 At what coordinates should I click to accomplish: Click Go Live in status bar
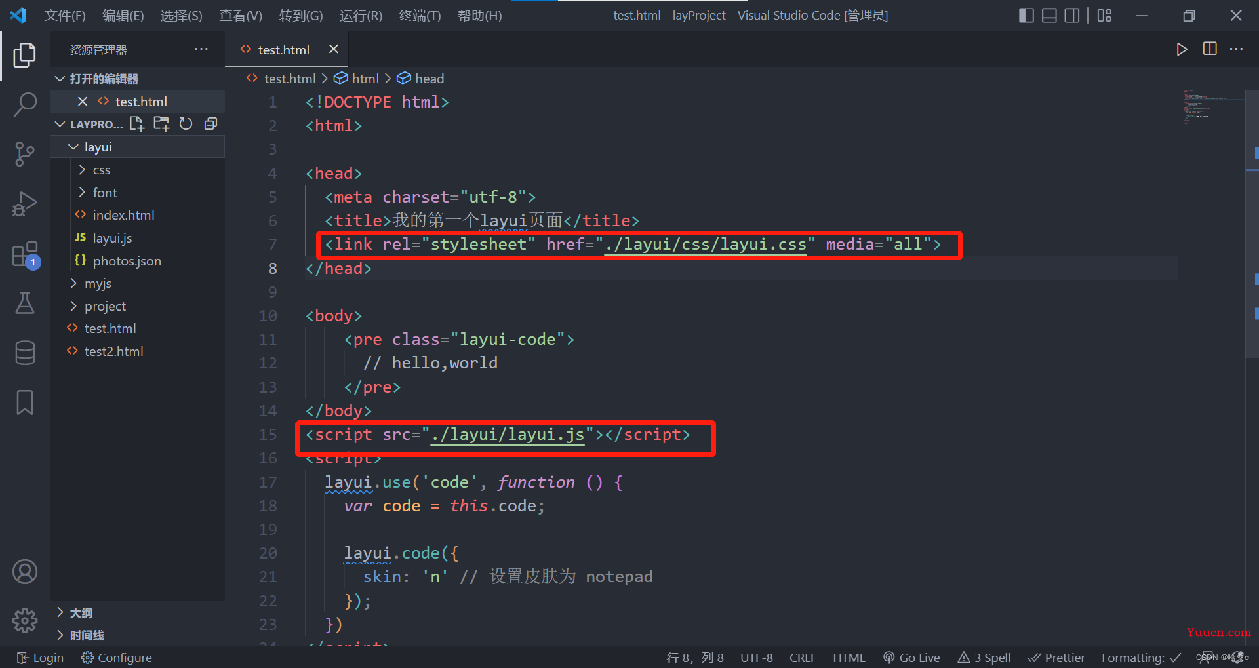click(911, 658)
